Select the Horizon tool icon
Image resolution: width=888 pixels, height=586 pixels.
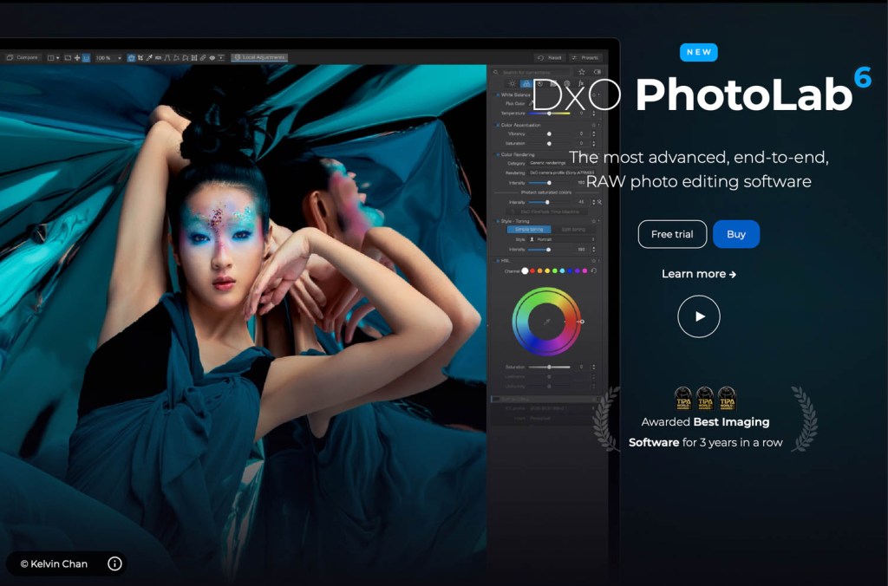[159, 58]
